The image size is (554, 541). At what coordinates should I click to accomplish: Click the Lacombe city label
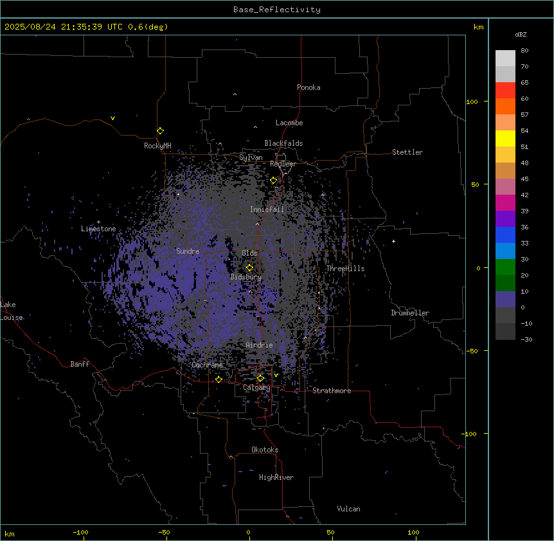point(289,123)
